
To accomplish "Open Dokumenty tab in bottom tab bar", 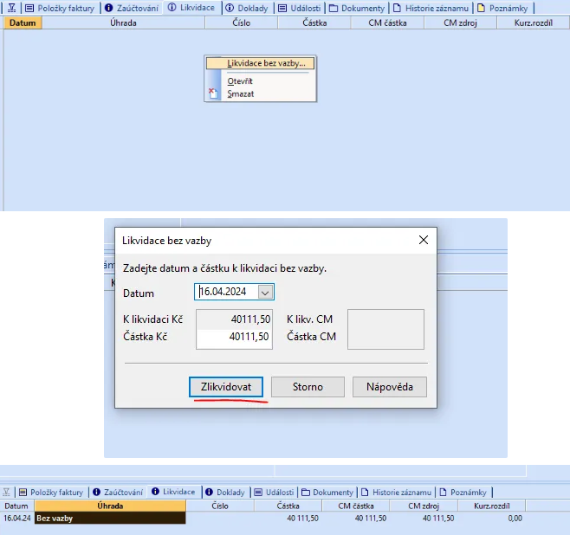I will [327, 492].
